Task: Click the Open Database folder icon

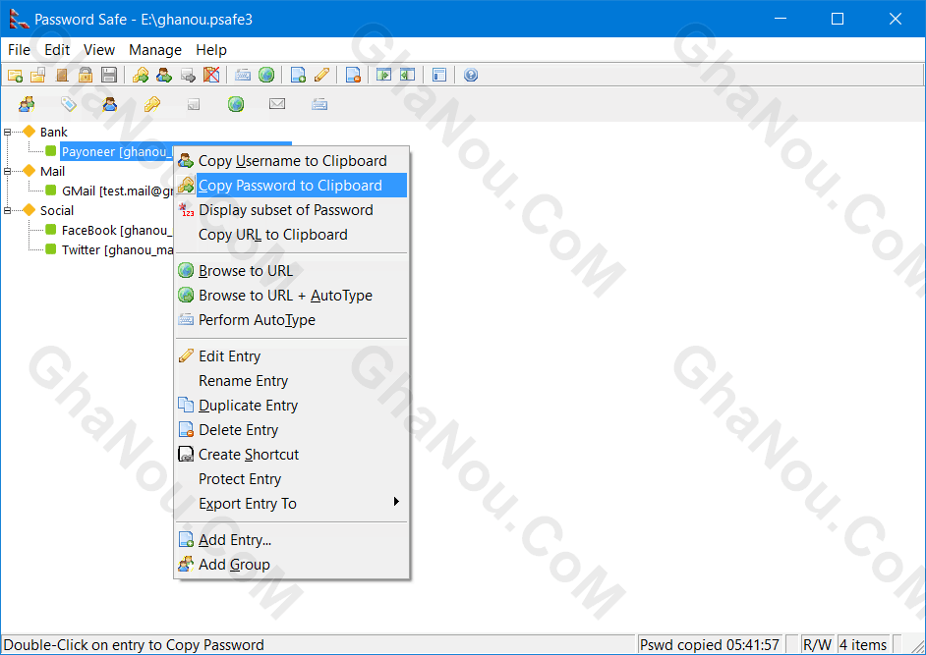Action: (38, 75)
